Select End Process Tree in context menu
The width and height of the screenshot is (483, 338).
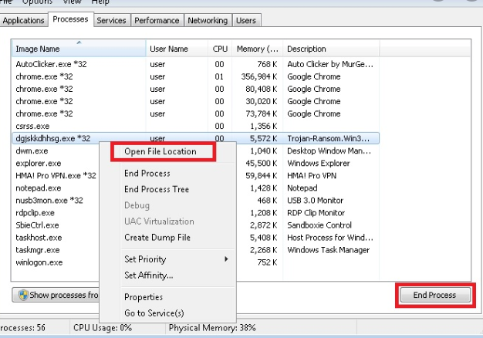pos(157,189)
